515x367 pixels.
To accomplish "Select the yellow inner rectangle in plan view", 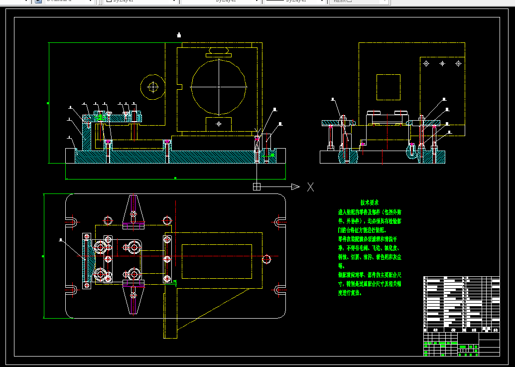I will [x=217, y=261].
